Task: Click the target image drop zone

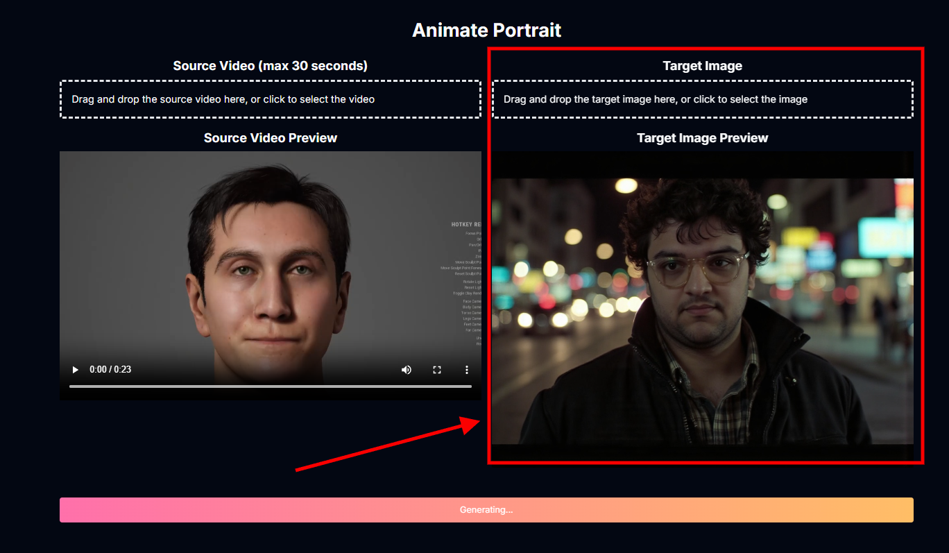Action: tap(703, 99)
